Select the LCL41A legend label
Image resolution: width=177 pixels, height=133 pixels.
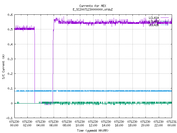tap(154, 18)
